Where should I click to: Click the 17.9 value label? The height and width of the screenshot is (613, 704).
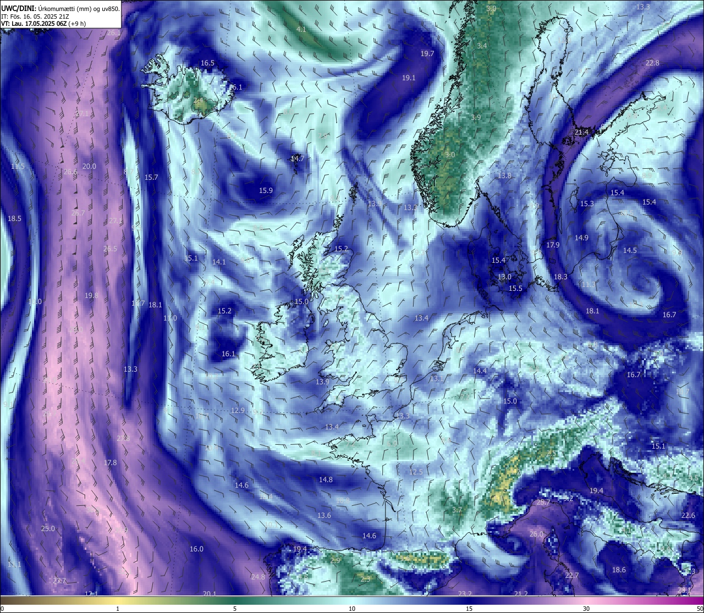click(x=553, y=245)
